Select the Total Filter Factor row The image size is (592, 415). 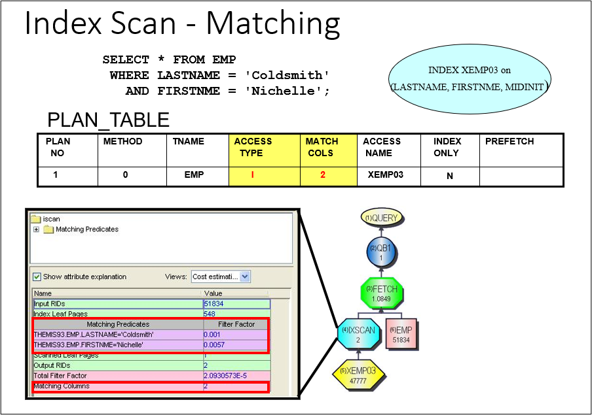[x=117, y=376]
